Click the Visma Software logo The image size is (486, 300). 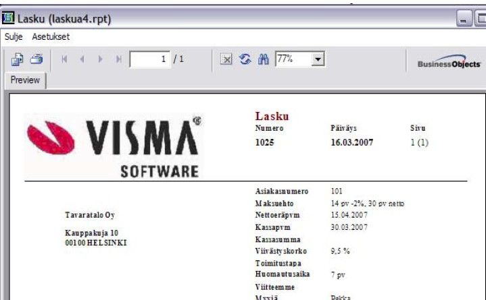coord(114,146)
